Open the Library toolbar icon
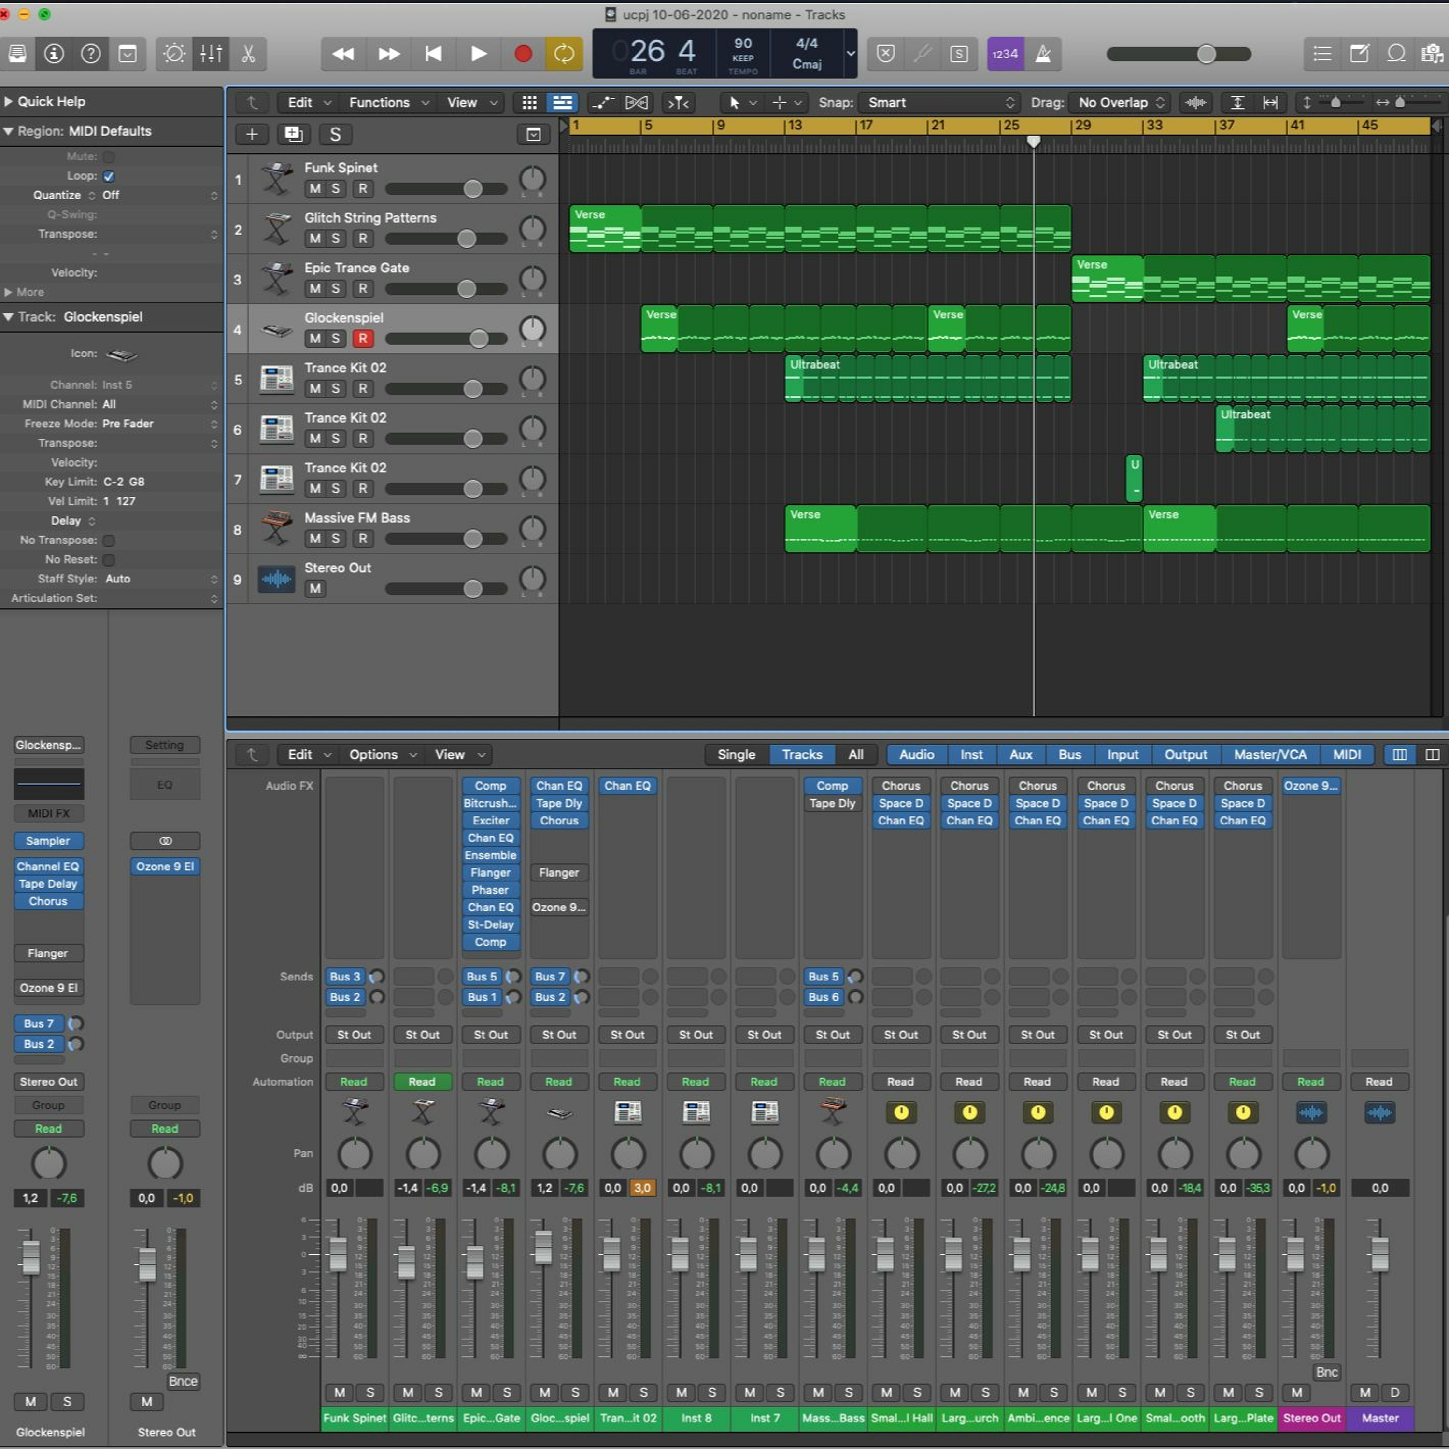This screenshot has height=1449, width=1449. click(x=17, y=54)
